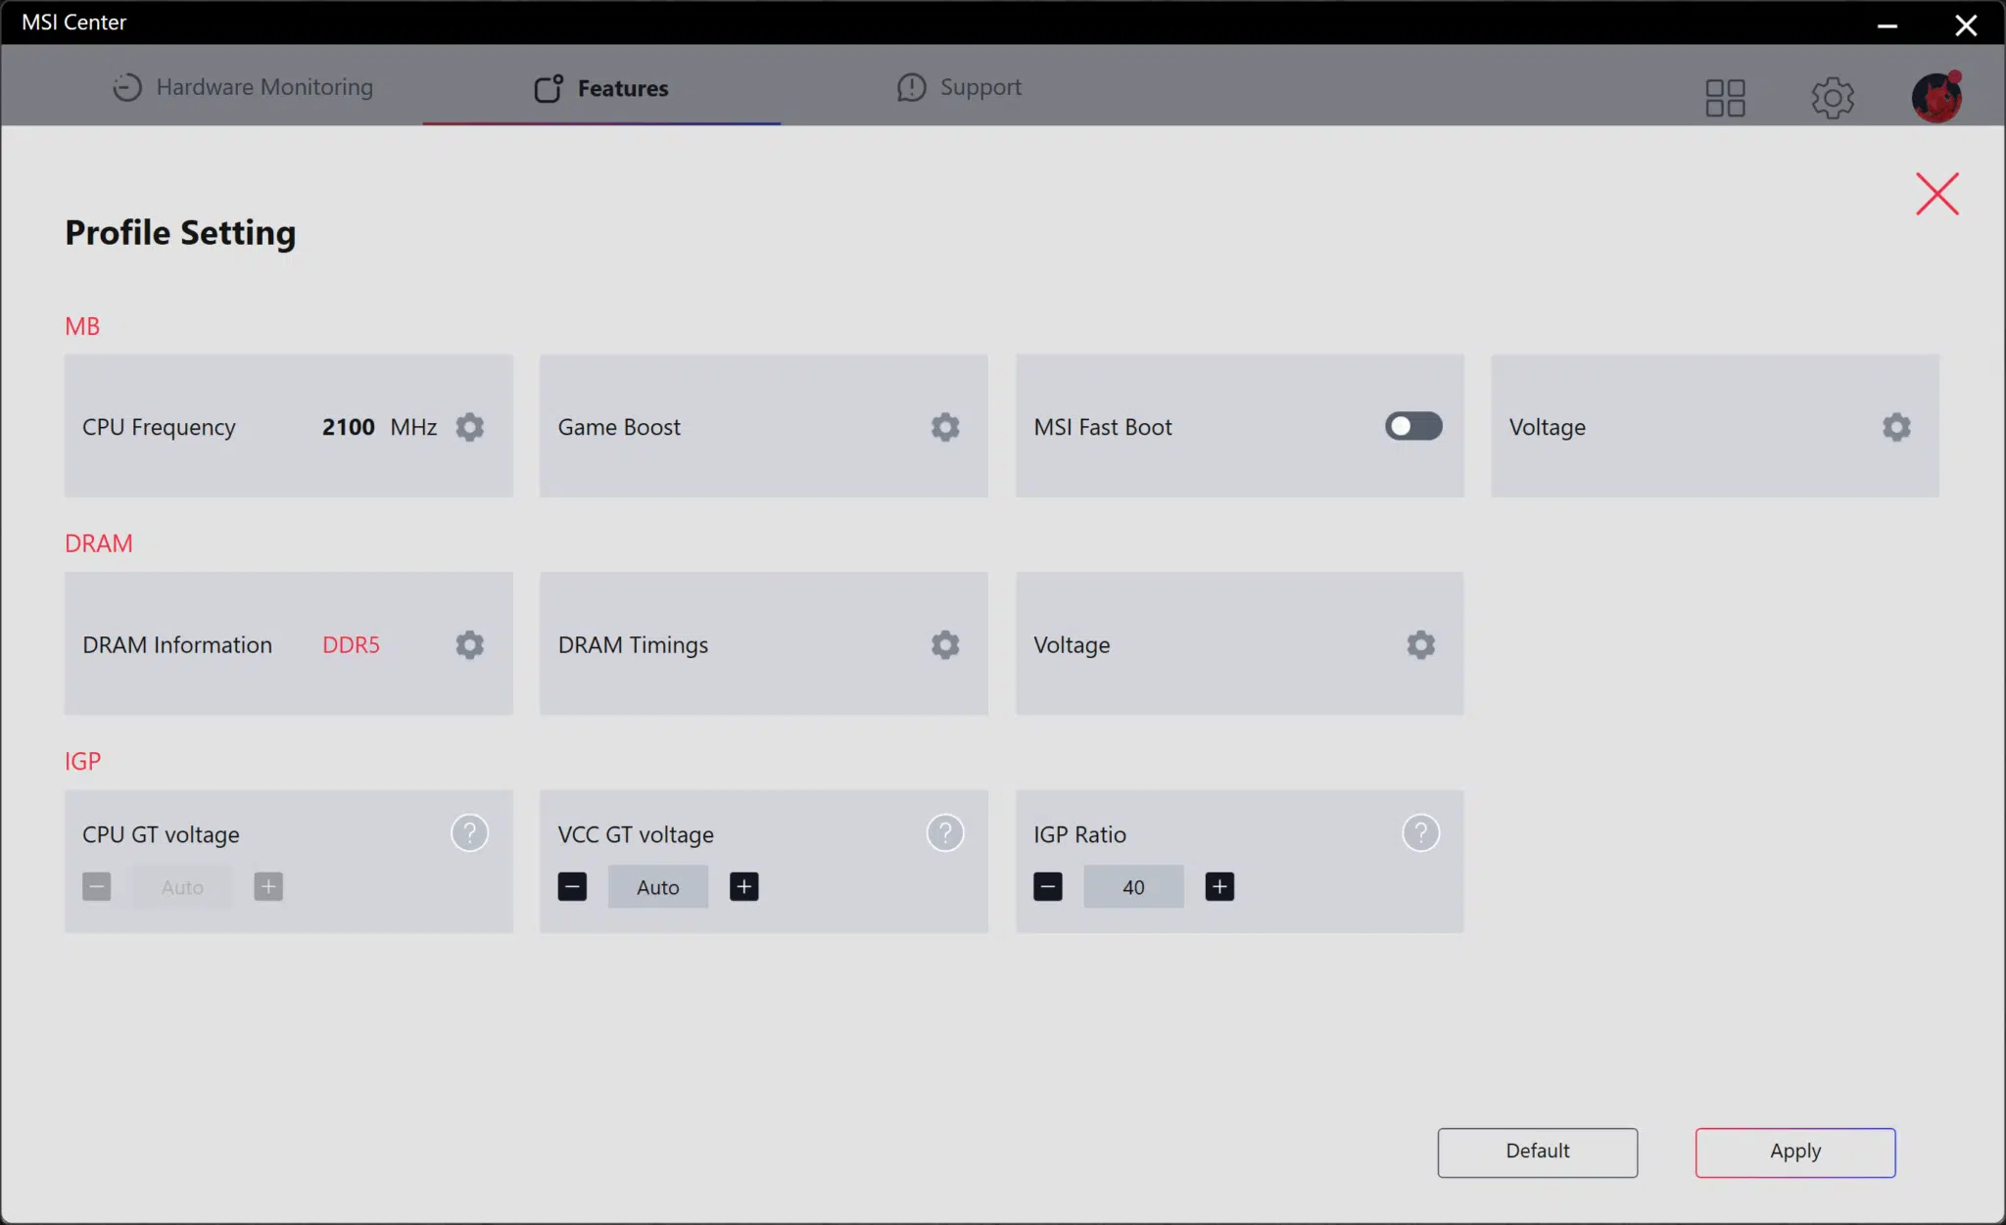Click the CPU GT voltage Auto field
Screen dimensions: 2006x1225
click(182, 887)
